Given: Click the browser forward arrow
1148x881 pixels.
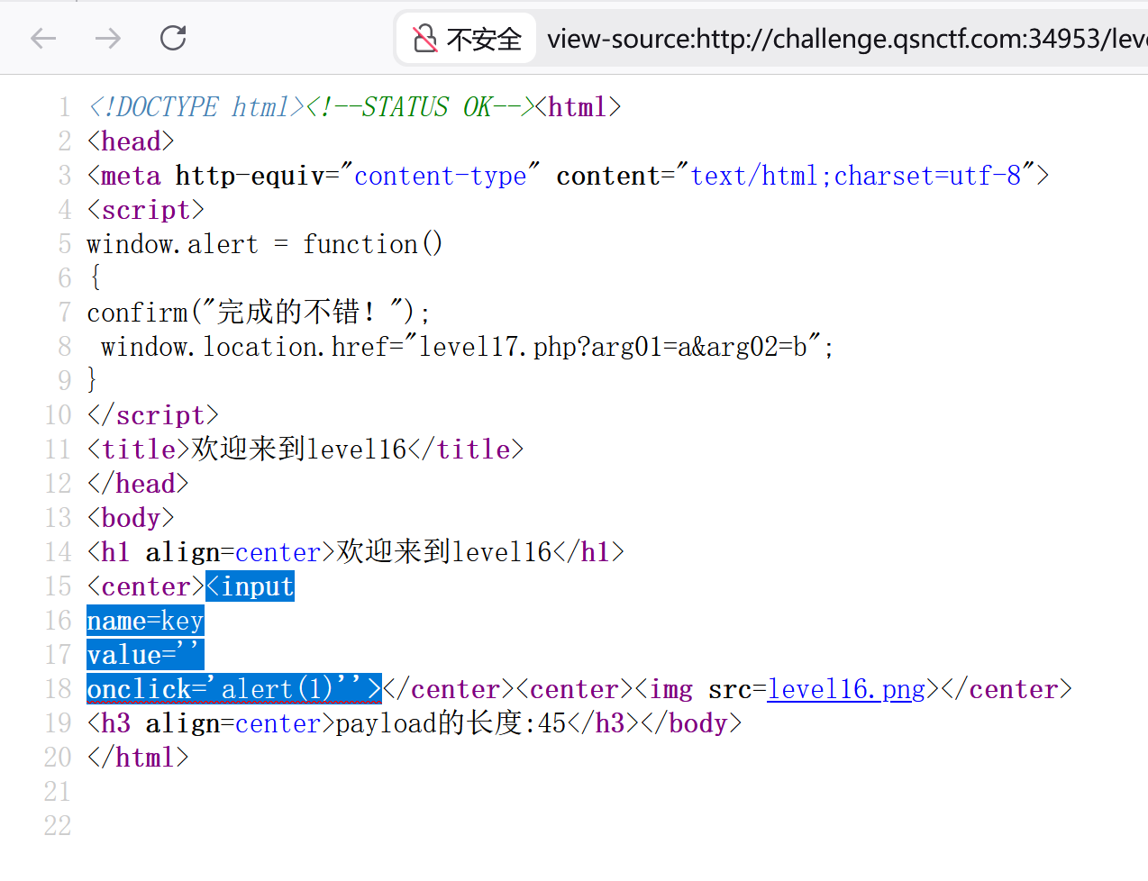Looking at the screenshot, I should (x=108, y=38).
